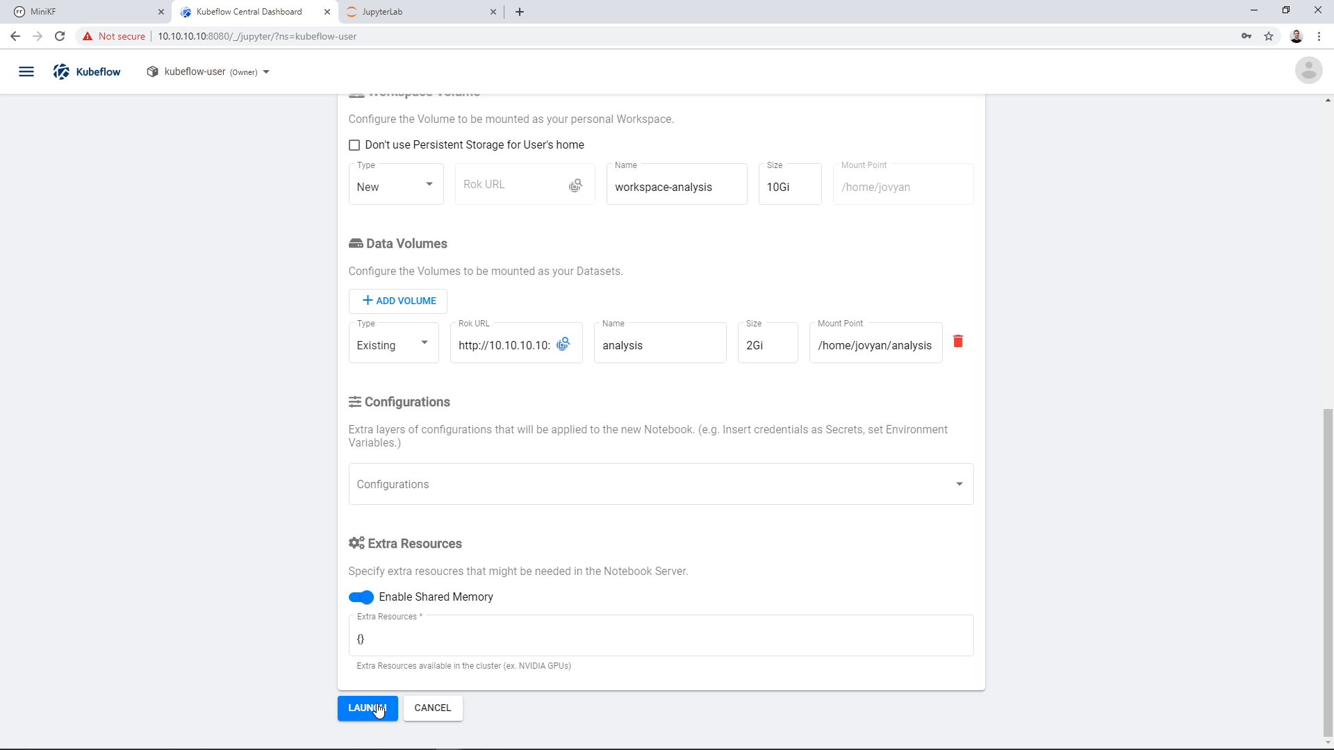Open saved passwords key icon
This screenshot has height=750, width=1334.
[x=1246, y=36]
